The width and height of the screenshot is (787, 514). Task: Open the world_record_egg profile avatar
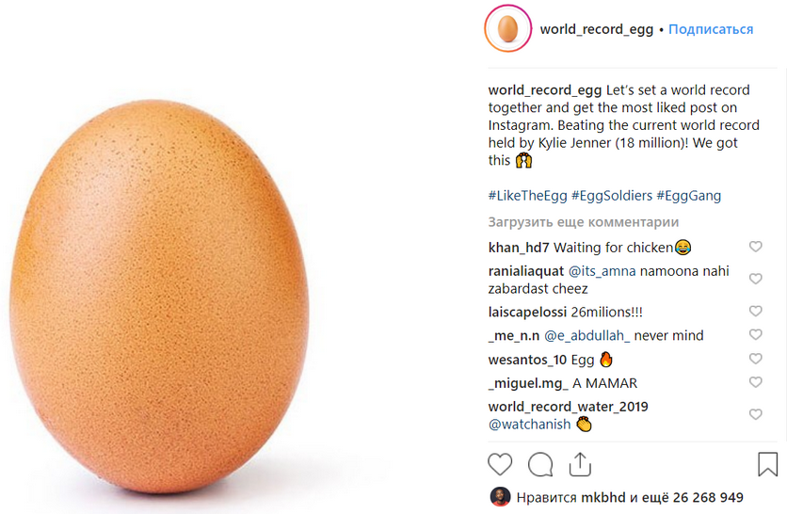click(507, 29)
